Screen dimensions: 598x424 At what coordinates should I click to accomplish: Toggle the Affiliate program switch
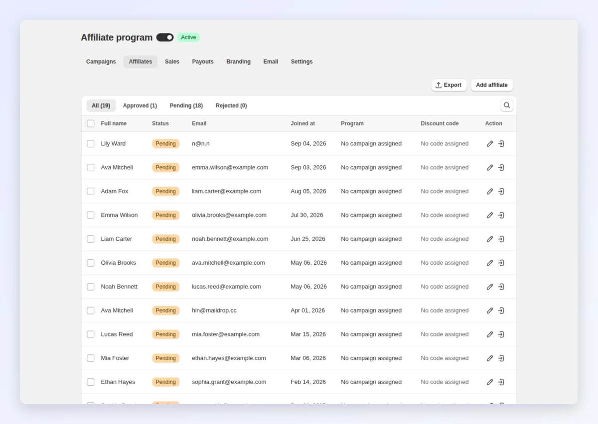tap(165, 37)
